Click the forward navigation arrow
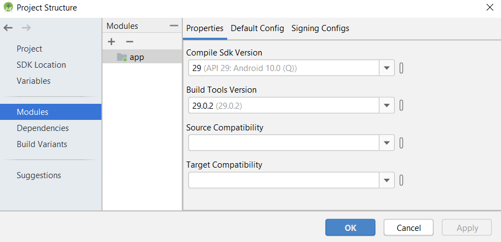Screen dimensions: 501x242 pos(26,28)
